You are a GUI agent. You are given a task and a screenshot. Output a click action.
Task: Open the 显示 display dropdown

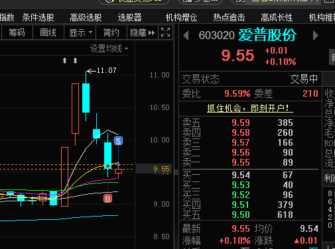80,32
